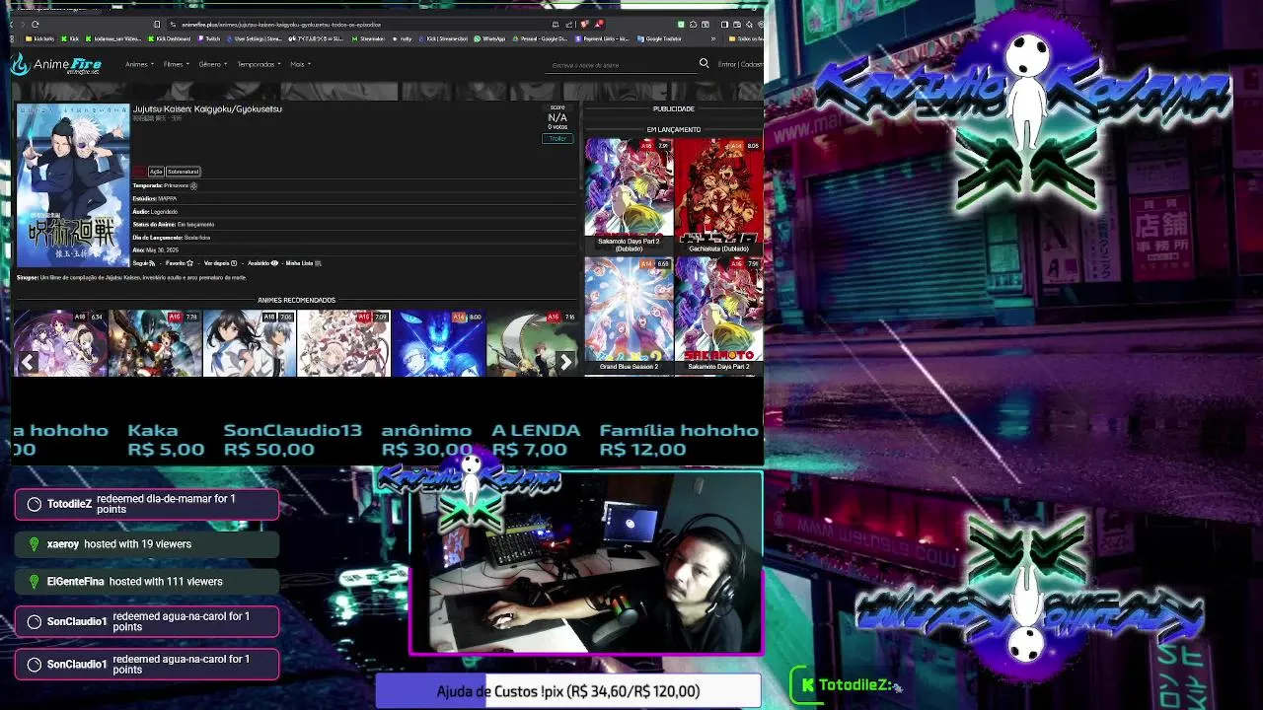
Task: Open the Twitch bookmark
Action: (x=209, y=39)
